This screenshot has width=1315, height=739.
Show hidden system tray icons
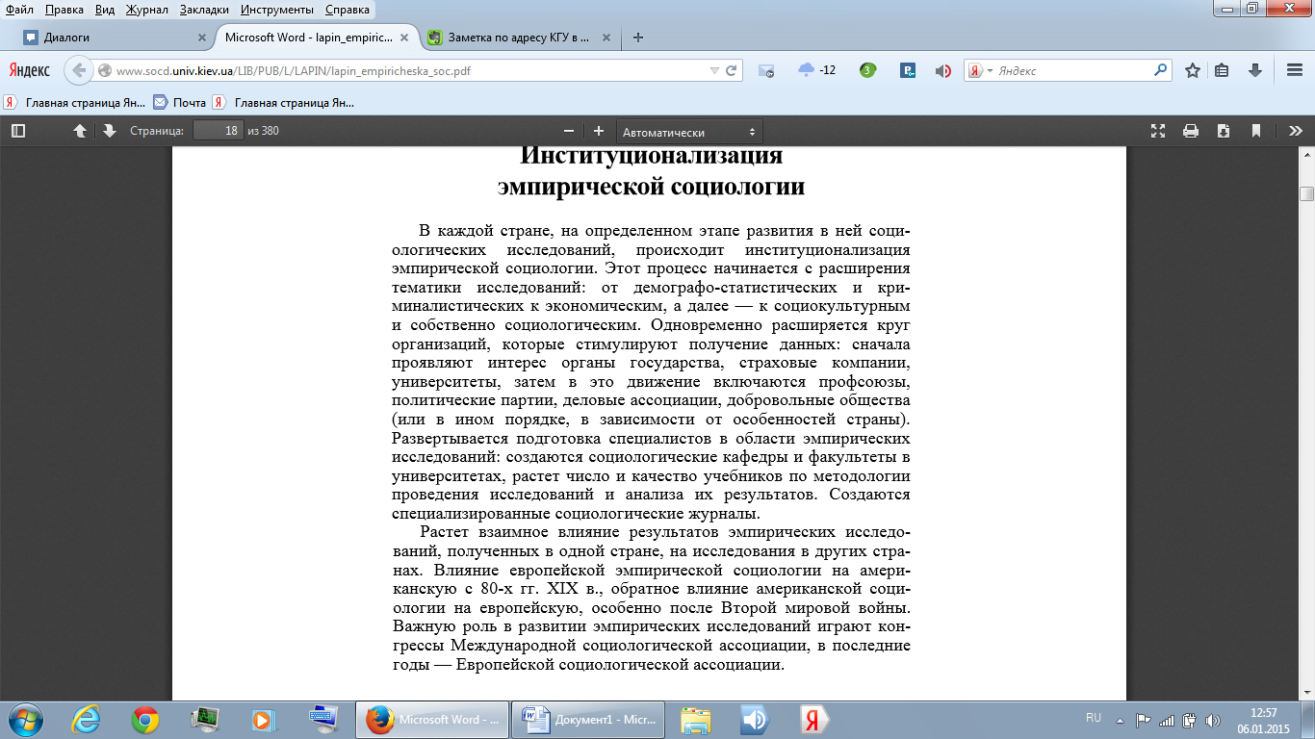point(1120,719)
